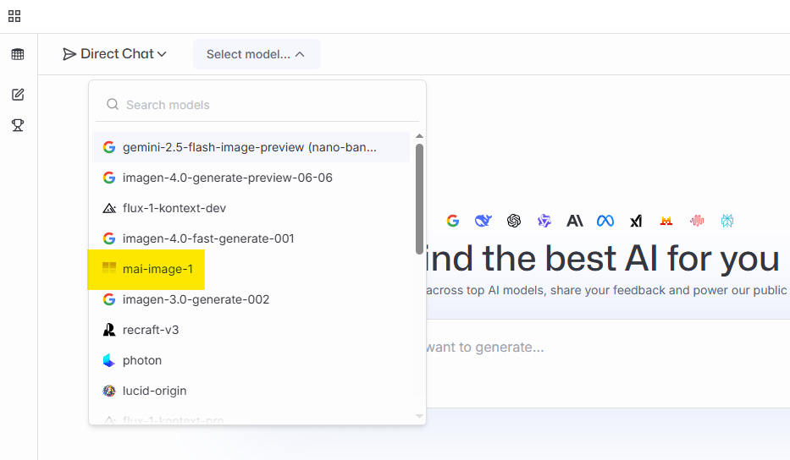The width and height of the screenshot is (790, 460).
Task: Collapse the Select model dropdown
Action: click(x=256, y=54)
